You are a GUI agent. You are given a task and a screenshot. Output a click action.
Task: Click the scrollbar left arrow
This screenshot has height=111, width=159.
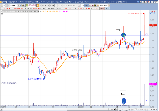coord(1,109)
